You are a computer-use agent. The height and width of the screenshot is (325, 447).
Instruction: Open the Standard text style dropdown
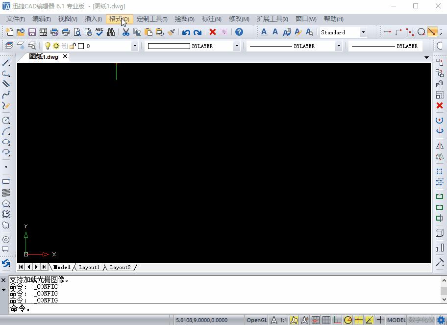[363, 32]
